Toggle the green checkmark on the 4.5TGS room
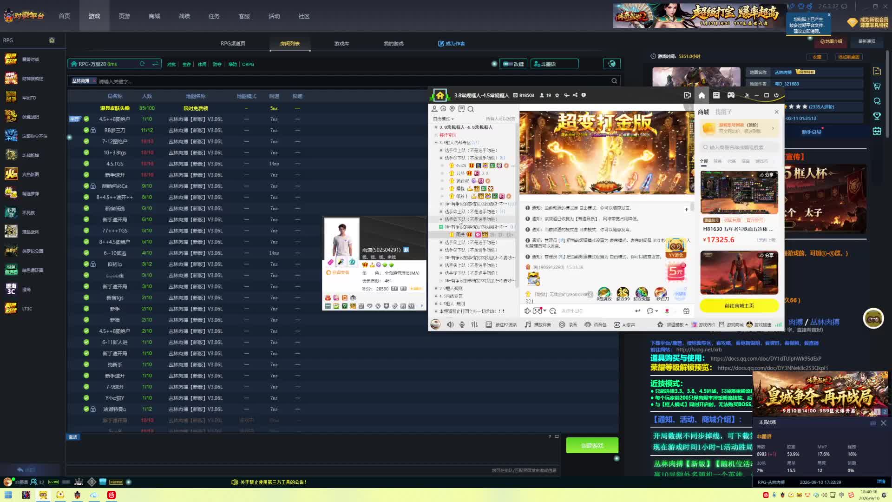The image size is (892, 502). [86, 164]
